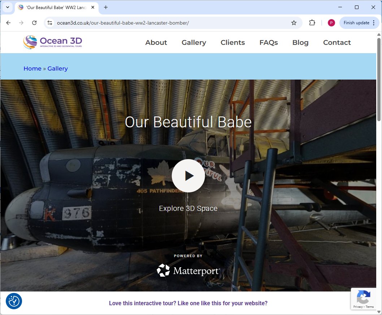Follow the Home breadcrumb link

click(32, 69)
